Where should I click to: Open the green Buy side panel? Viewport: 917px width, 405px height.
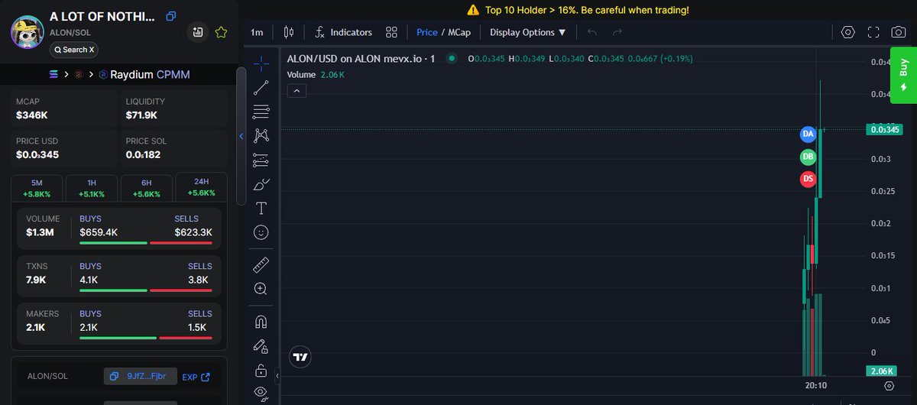903,74
